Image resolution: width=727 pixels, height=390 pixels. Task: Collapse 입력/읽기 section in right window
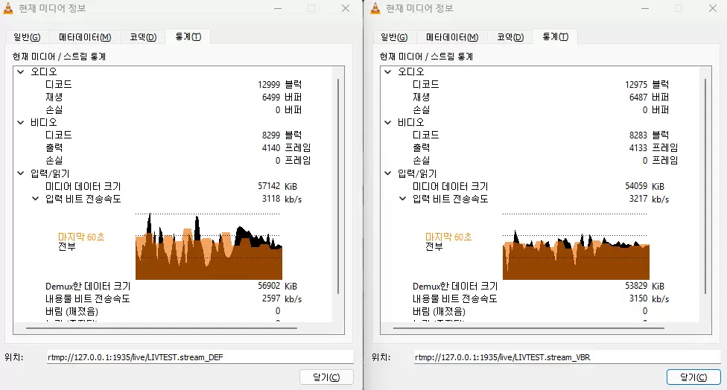pos(387,173)
